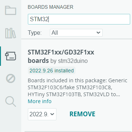The image size is (132, 132).
Task: Select the Boards Manager sidebar icon
Action: point(11,56)
